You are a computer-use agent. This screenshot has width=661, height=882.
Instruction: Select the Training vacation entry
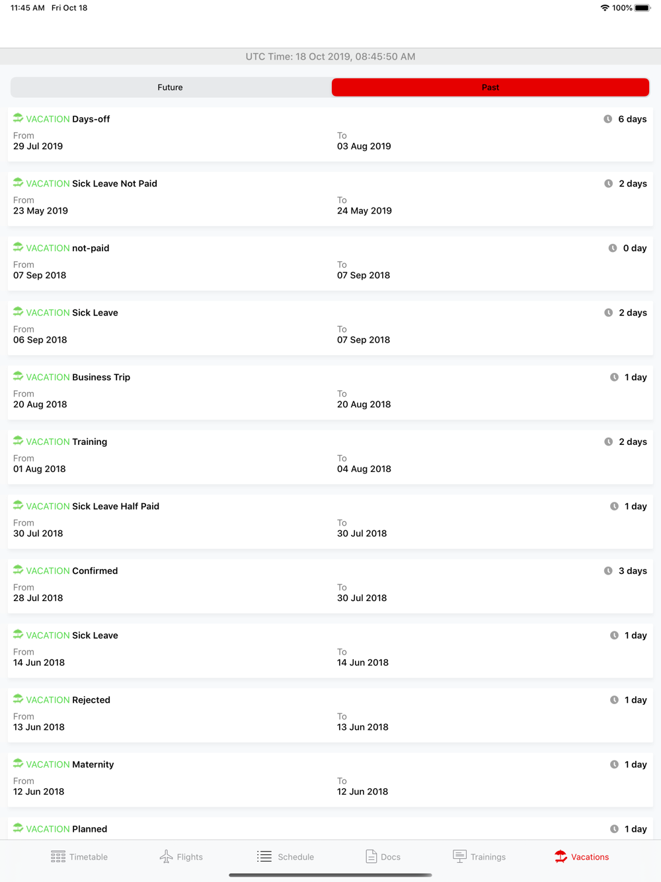[x=330, y=457]
